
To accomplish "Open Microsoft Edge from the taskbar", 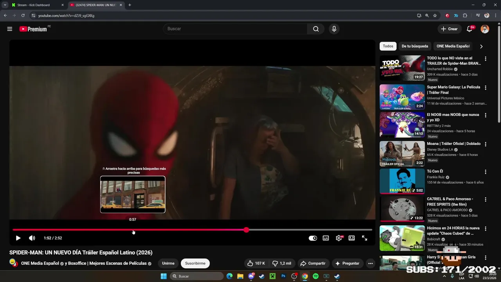I will tap(229, 276).
